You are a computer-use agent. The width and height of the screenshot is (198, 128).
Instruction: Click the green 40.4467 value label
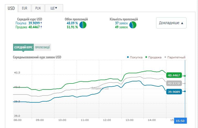174,75
